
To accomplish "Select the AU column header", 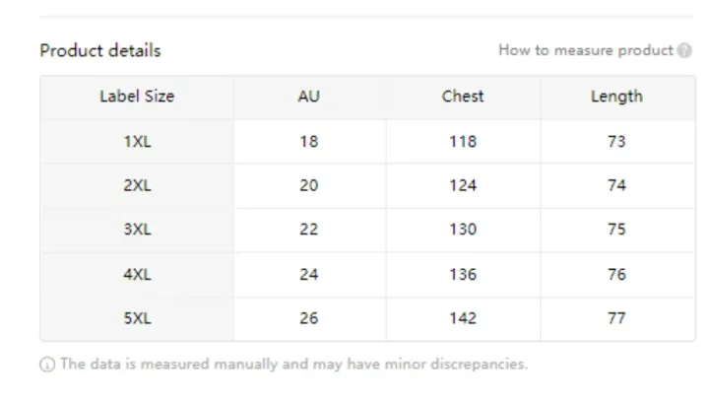I will click(x=309, y=97).
